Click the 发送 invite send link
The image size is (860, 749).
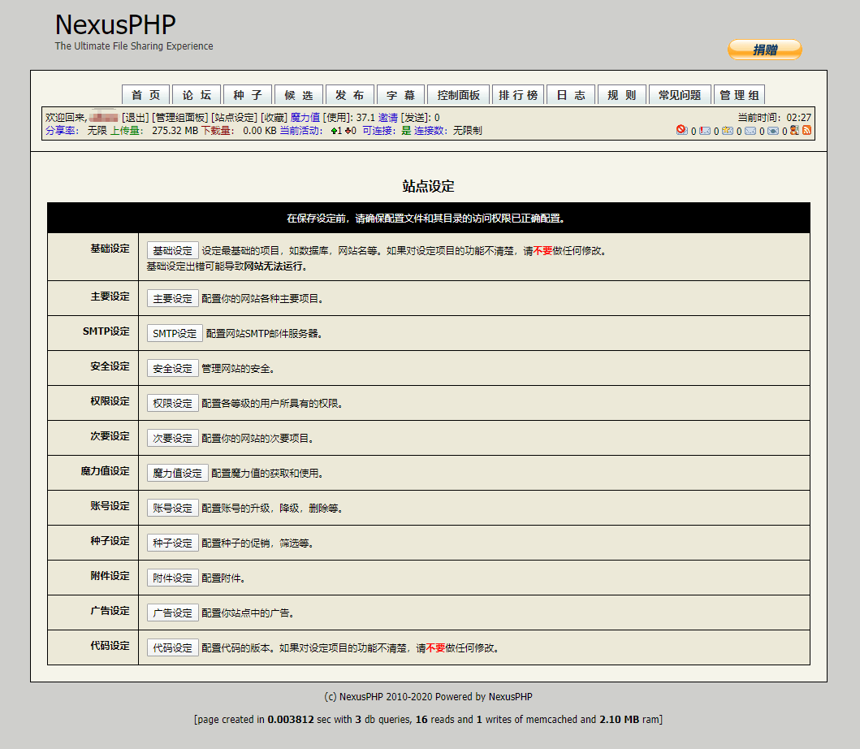point(414,118)
